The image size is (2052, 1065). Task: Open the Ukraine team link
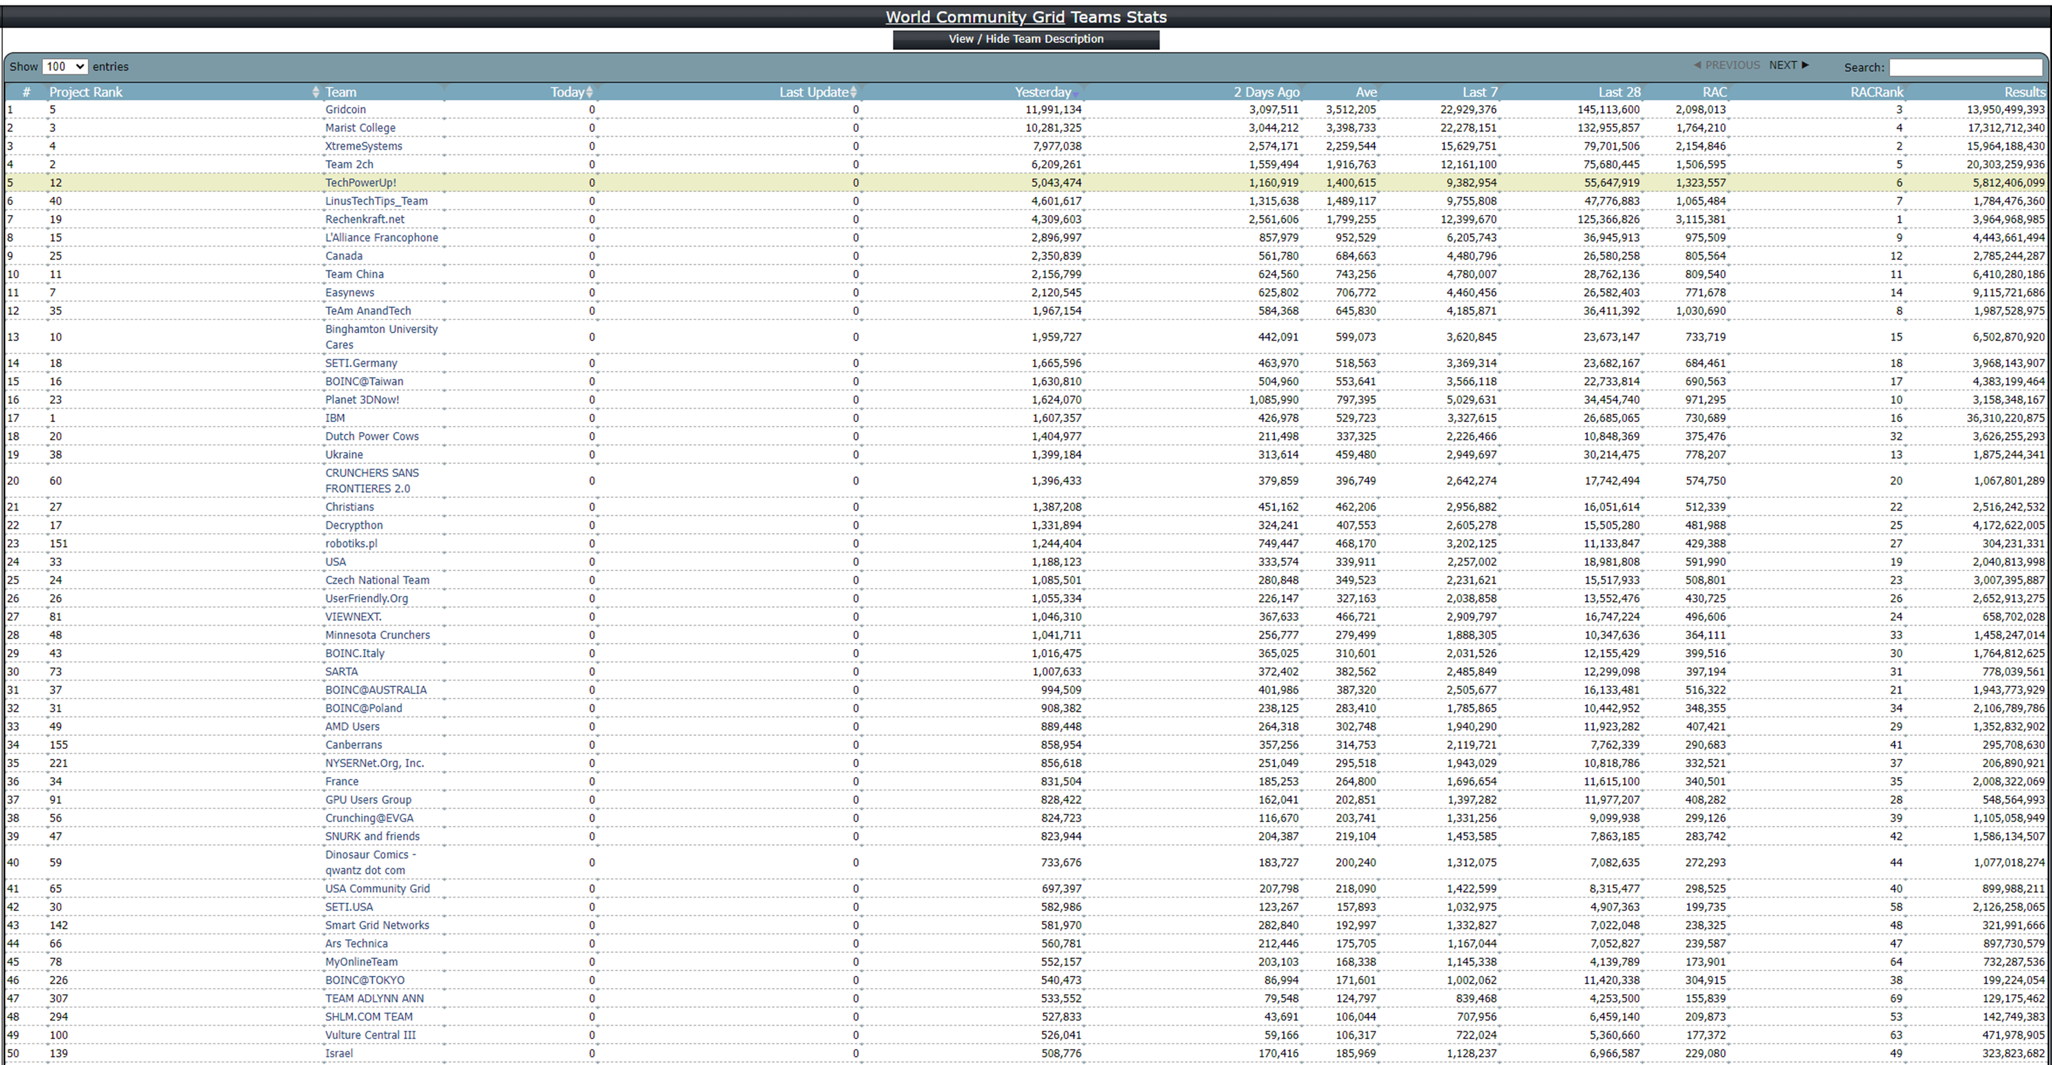pos(344,455)
